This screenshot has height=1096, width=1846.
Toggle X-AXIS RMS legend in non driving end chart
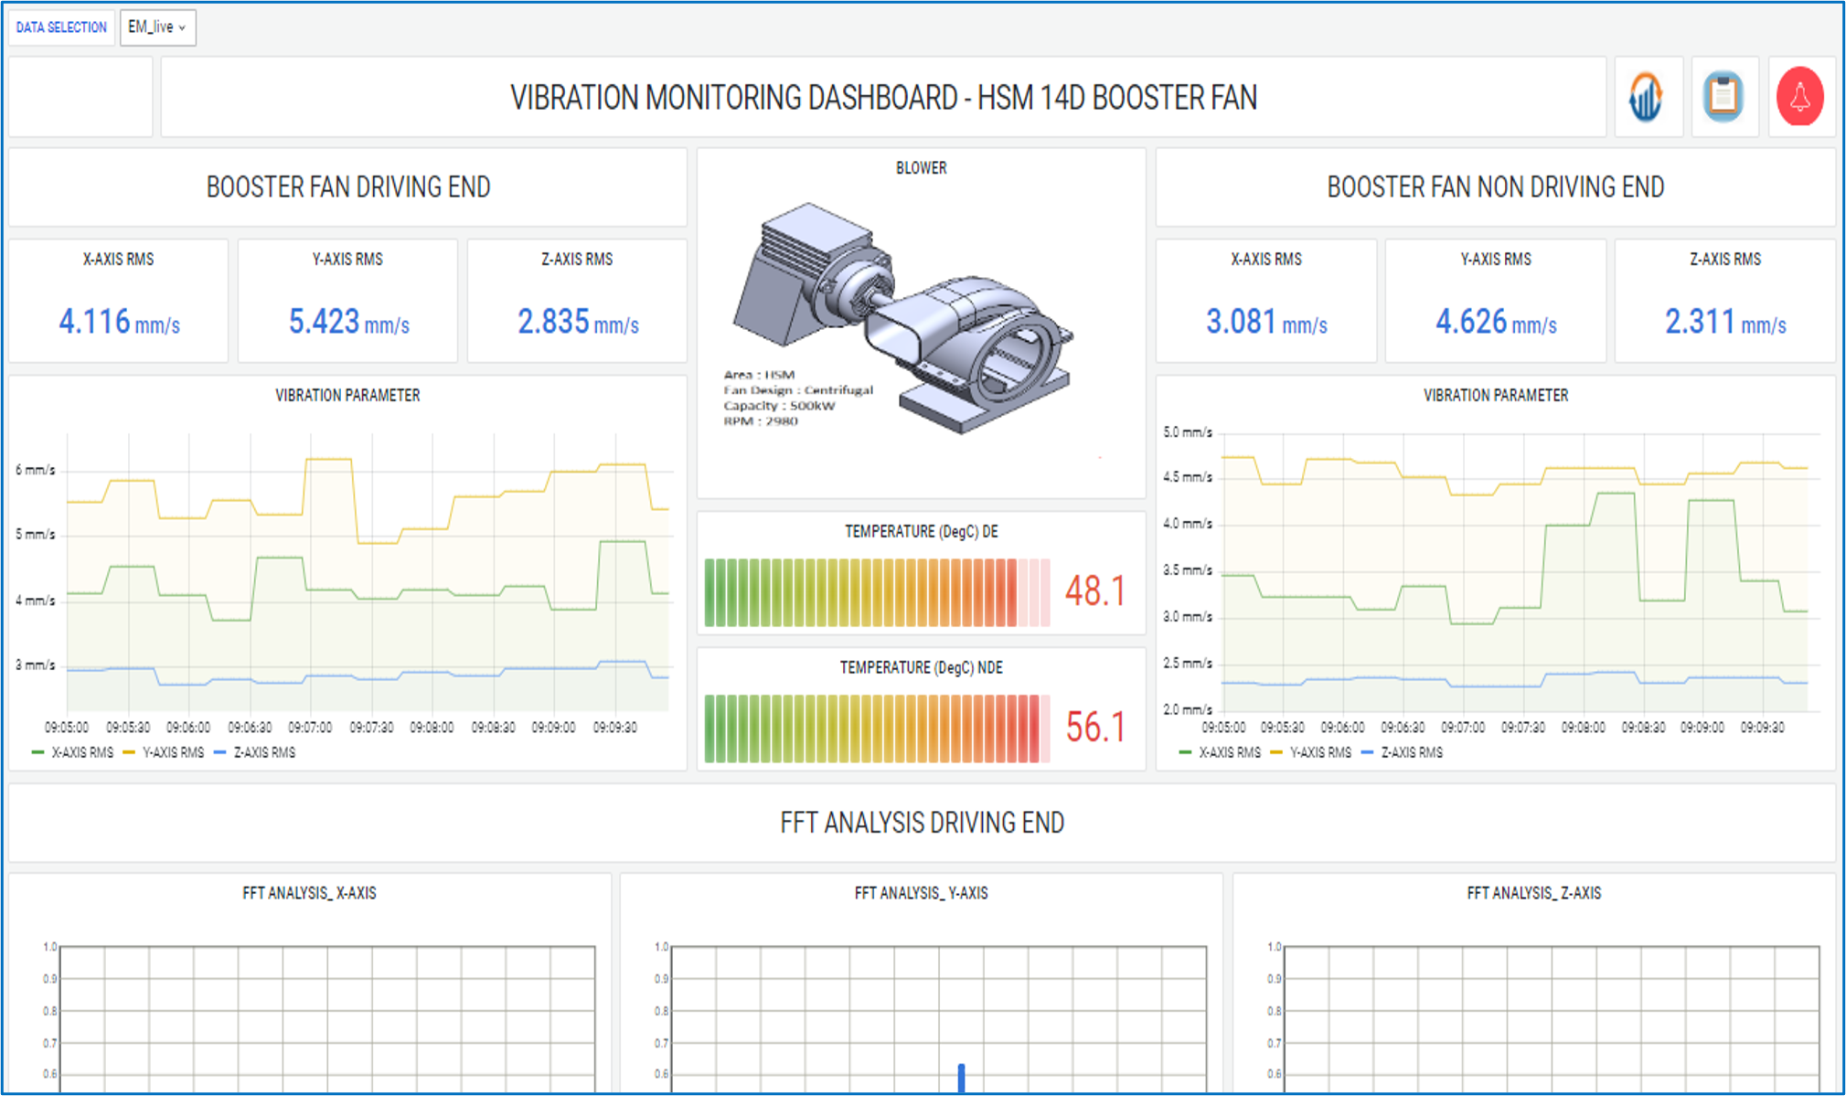(1229, 752)
